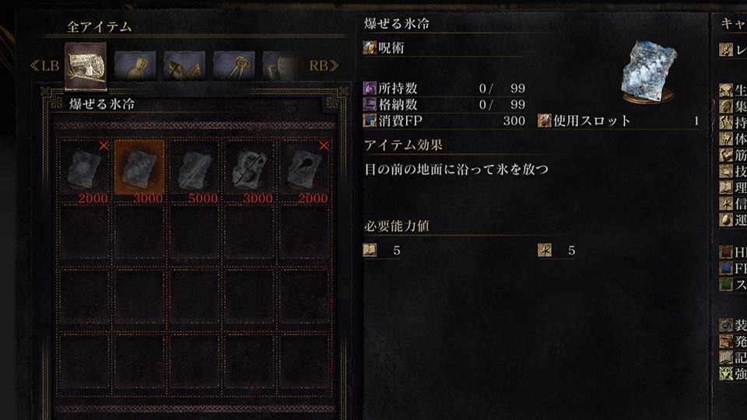Click the faith requirement icon beside 5
This screenshot has width=747, height=420.
pos(545,250)
